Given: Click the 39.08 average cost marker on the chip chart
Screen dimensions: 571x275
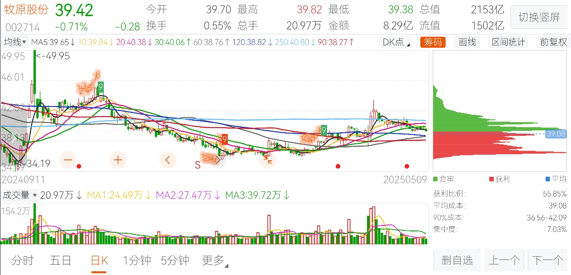Looking at the screenshot, I should pos(556,134).
